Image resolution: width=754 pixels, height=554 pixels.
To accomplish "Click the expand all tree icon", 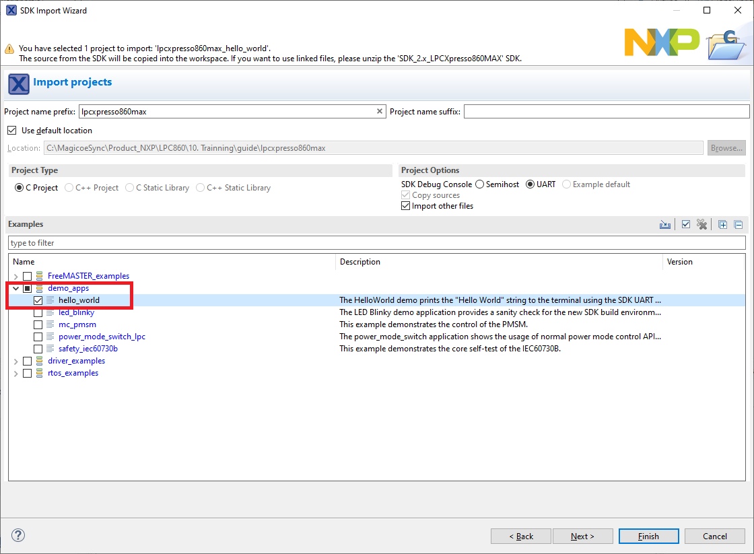I will [x=722, y=225].
